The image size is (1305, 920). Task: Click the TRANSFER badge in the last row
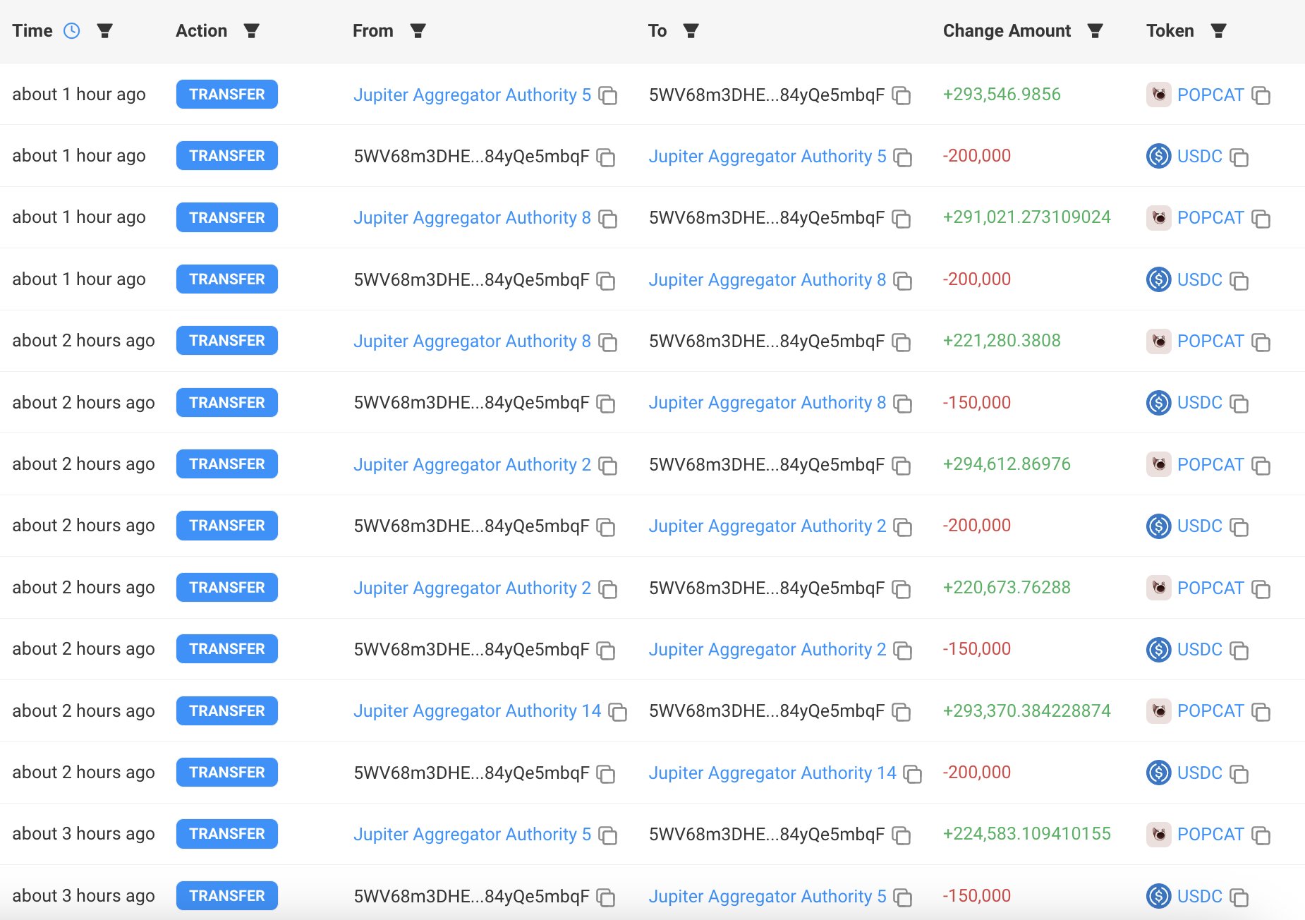226,896
